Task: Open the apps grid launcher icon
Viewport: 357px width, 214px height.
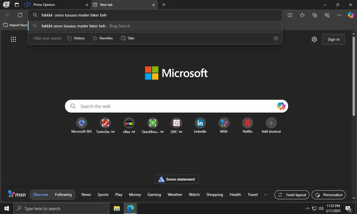Action: 13,39
